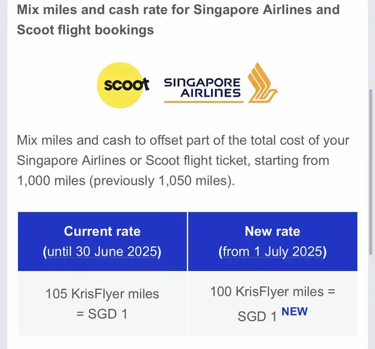Click the blue NEW badge
Screen dimensions: 375x349
pyautogui.click(x=294, y=311)
